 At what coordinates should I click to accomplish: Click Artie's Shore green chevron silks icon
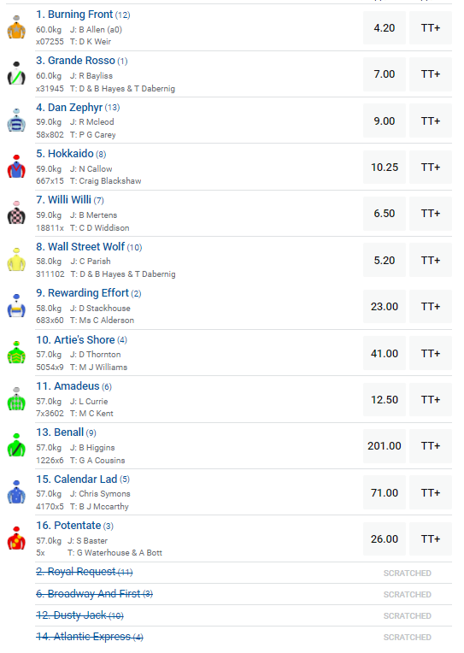pyautogui.click(x=16, y=353)
